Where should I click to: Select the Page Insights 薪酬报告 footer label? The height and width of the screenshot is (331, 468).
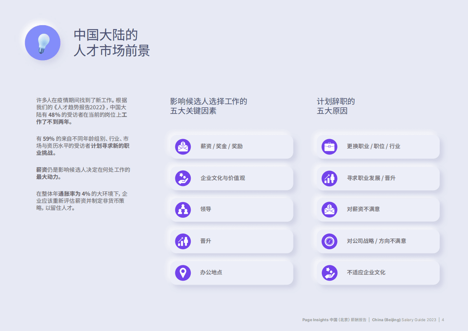coord(334,320)
